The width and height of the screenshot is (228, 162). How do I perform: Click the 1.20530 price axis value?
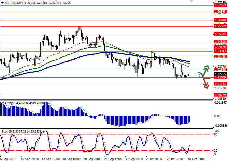point(220,99)
